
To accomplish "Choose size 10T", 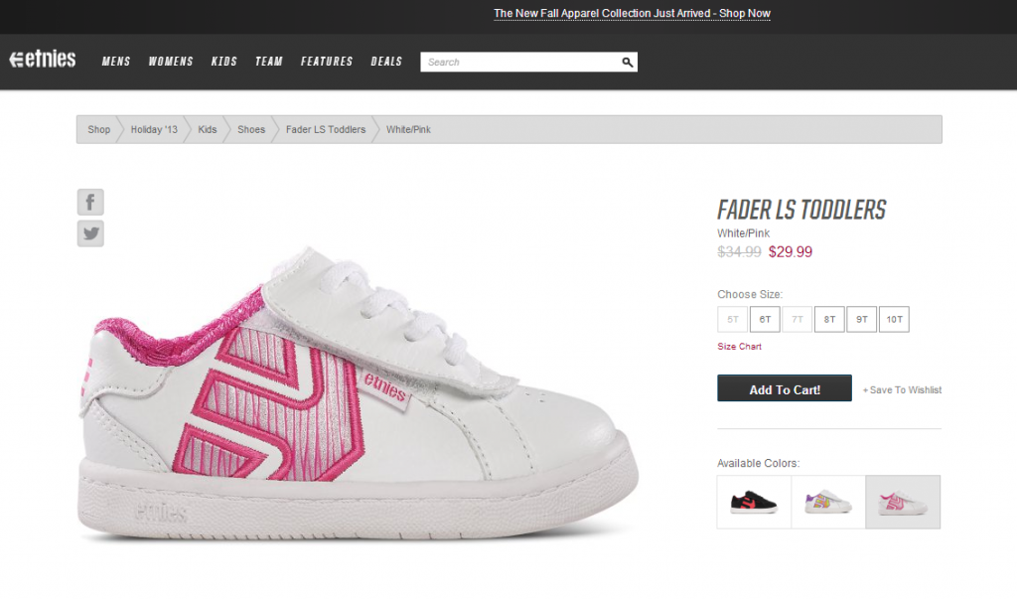I will (894, 320).
